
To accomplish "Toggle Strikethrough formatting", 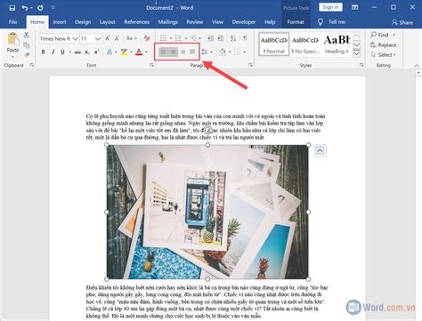I will pyautogui.click(x=77, y=52).
